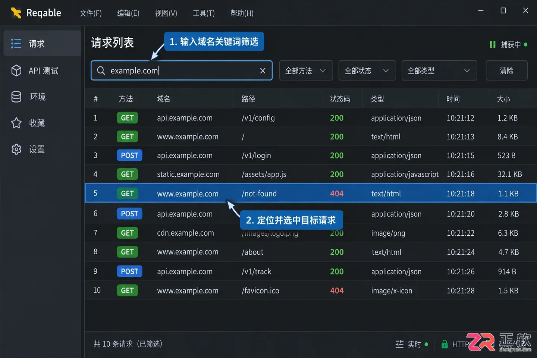
Task: Click the 共 10 条请求 status text
Action: [128, 344]
